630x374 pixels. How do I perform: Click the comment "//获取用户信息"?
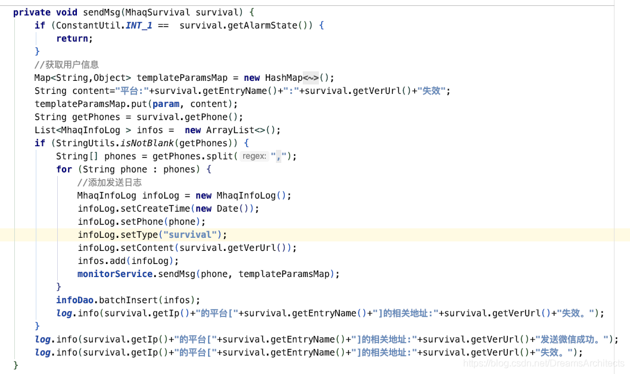[67, 65]
